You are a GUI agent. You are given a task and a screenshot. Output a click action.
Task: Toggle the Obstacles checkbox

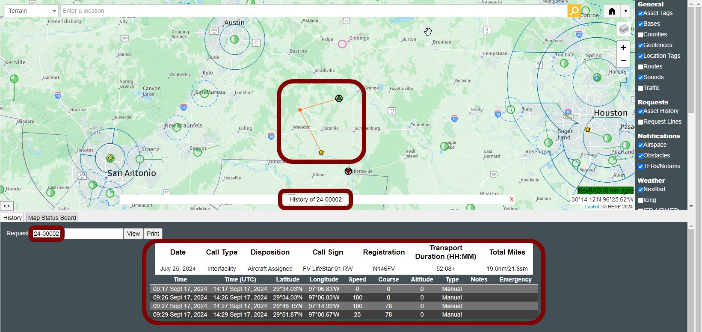[640, 156]
